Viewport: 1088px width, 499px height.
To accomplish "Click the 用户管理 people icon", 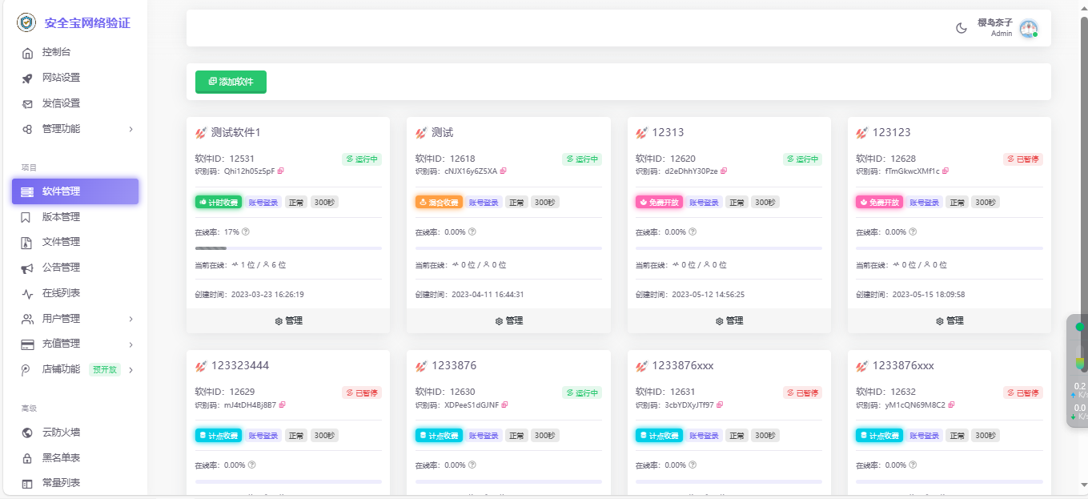I will (x=27, y=319).
